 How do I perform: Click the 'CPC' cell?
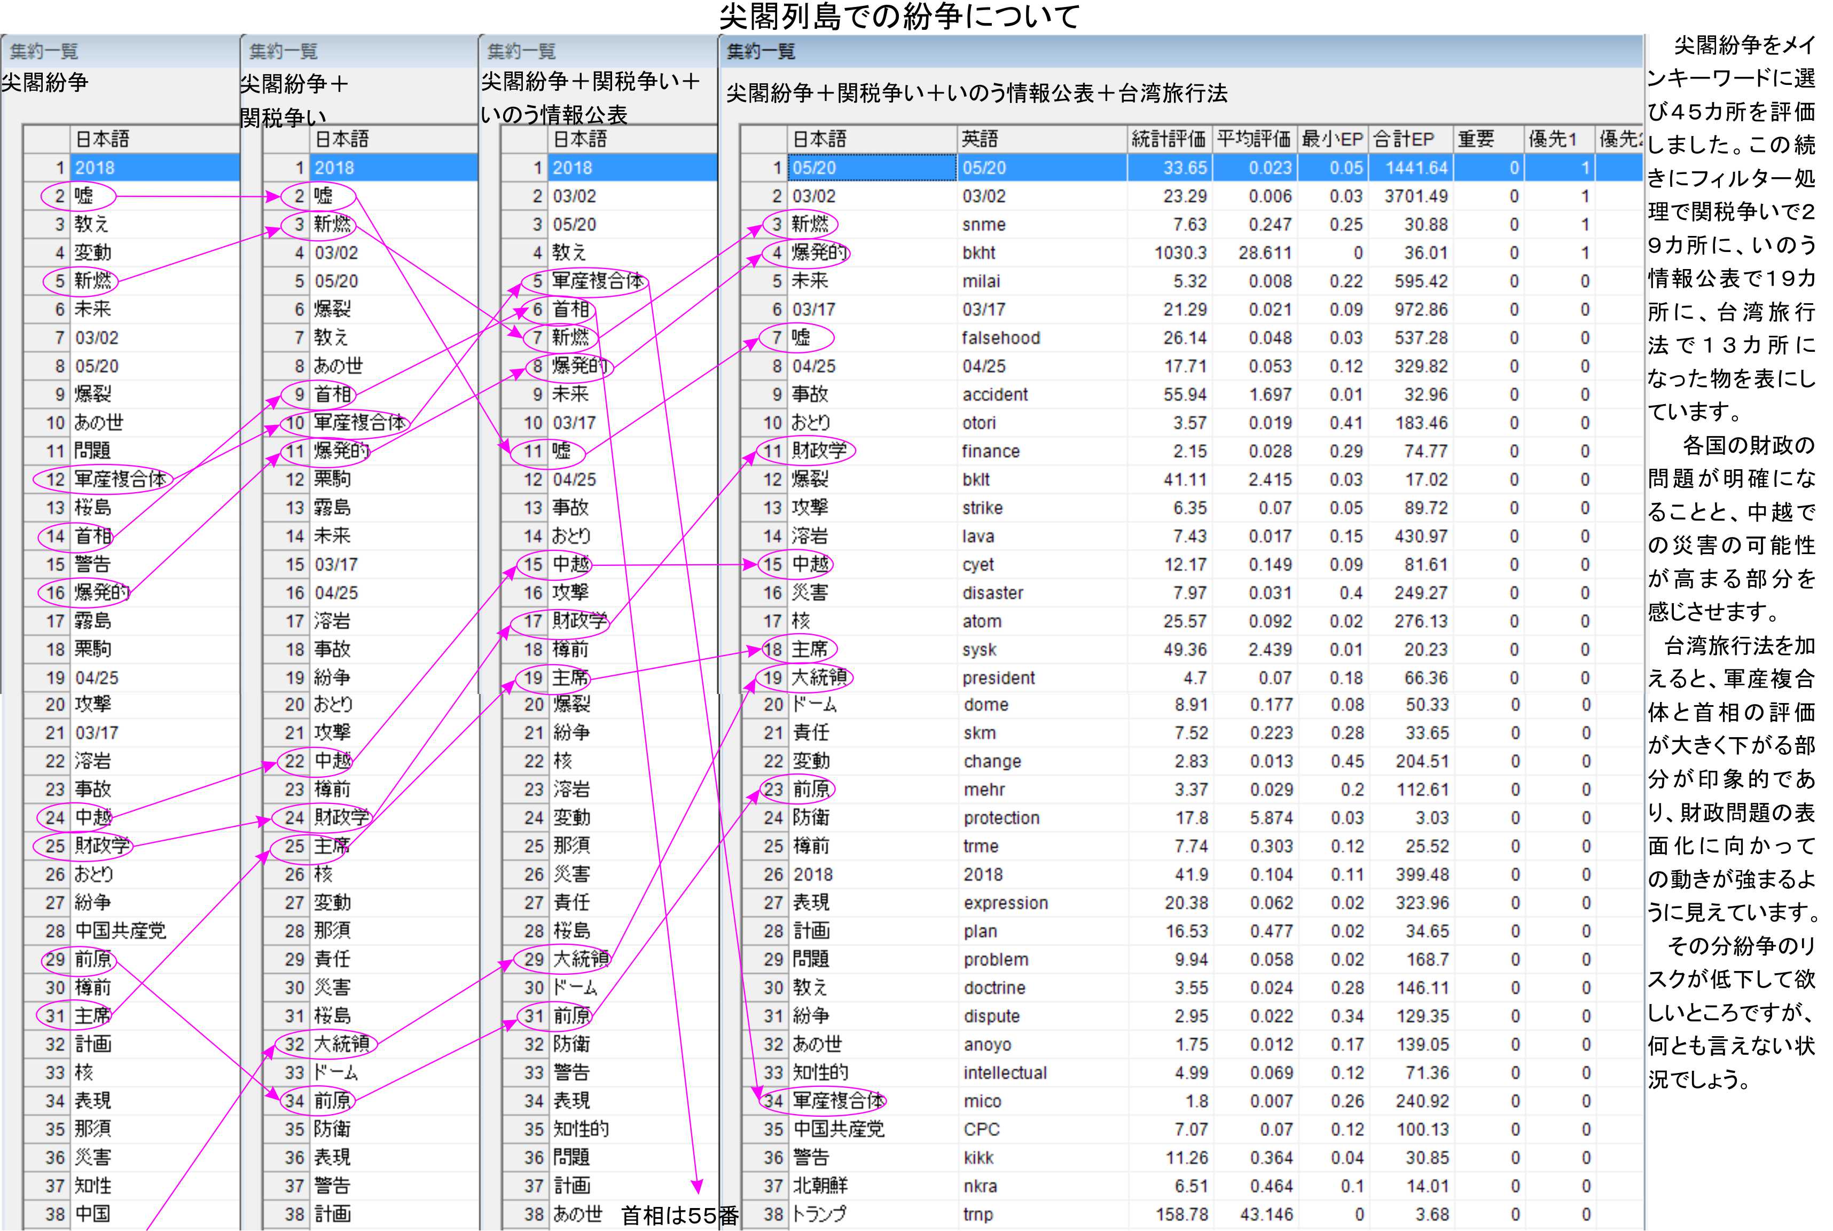click(x=981, y=1129)
